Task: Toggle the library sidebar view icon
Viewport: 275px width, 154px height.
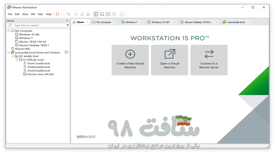Action: (x=96, y=14)
